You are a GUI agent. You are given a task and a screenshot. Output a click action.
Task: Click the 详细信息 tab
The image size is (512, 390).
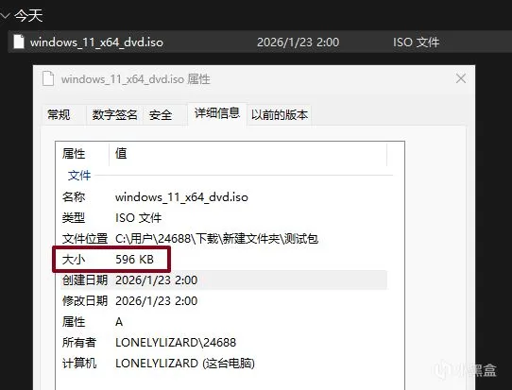(217, 113)
